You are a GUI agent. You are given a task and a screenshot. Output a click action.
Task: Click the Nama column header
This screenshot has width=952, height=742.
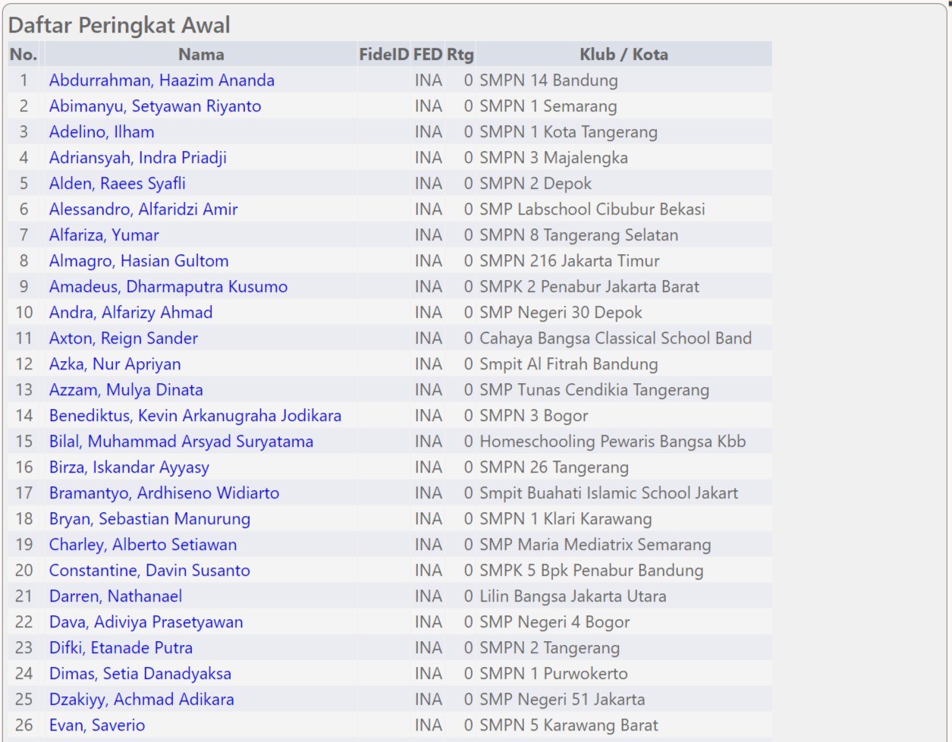(201, 55)
